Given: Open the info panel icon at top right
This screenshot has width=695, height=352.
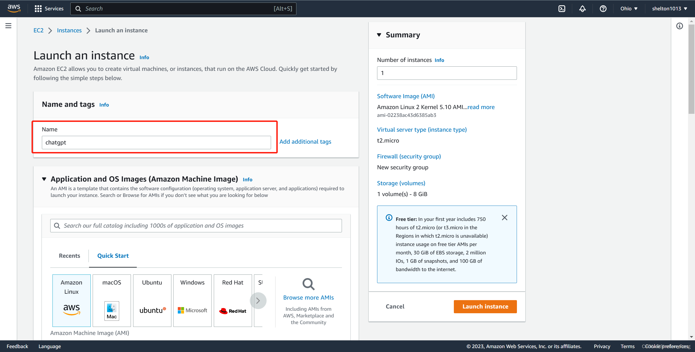Looking at the screenshot, I should coord(680,26).
